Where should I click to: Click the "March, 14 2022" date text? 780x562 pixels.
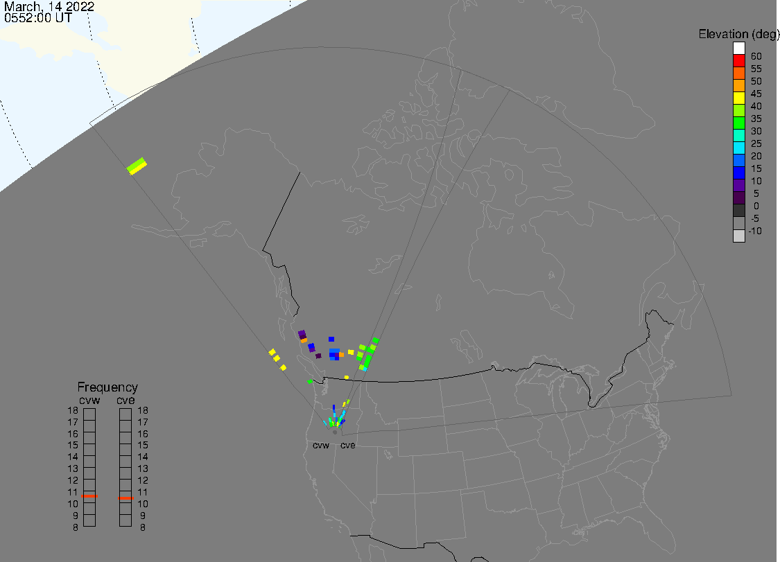pos(49,7)
